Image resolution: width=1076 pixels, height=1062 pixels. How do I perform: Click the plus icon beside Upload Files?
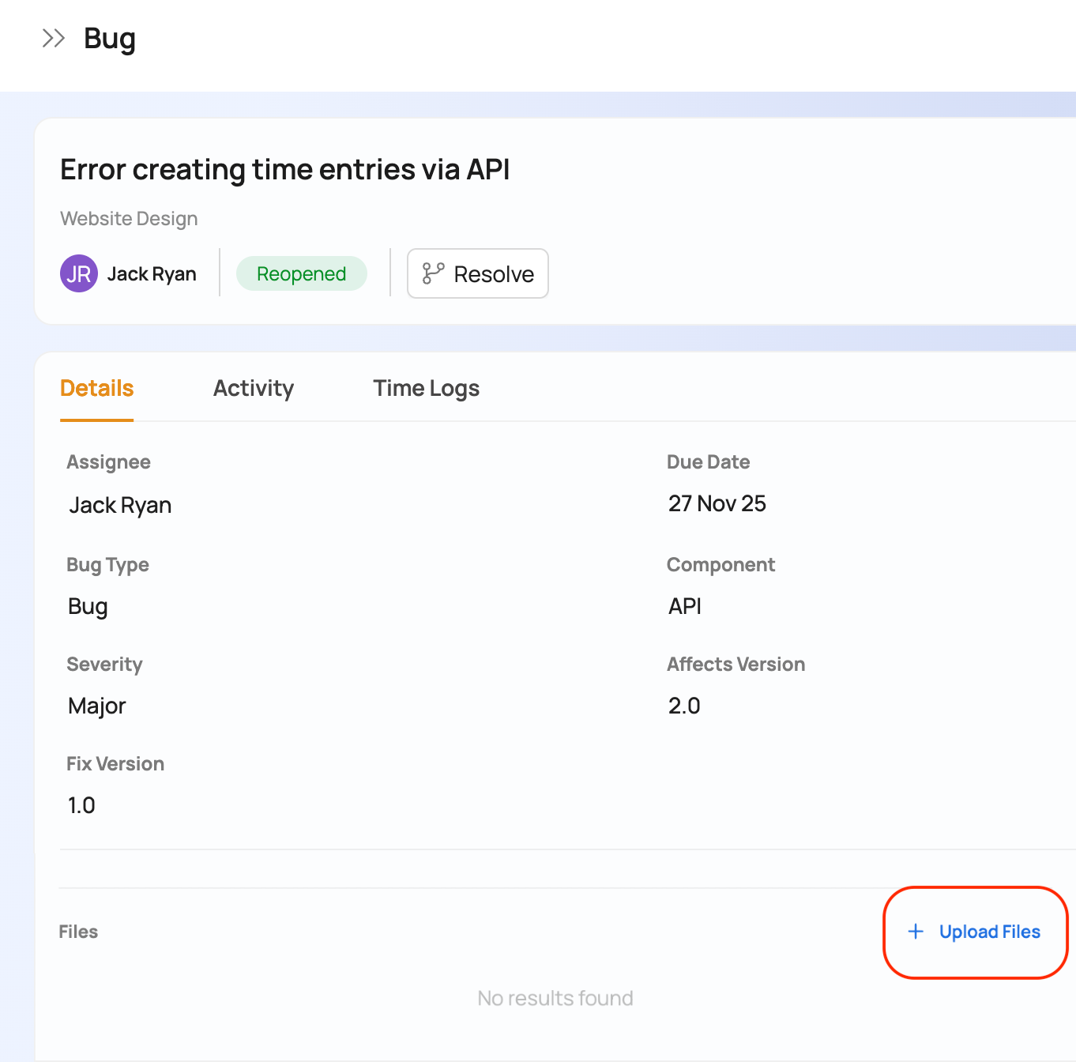[x=916, y=932]
